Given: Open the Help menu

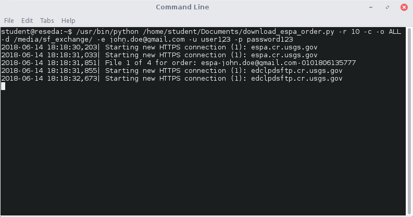Looking at the screenshot, I should (68, 20).
